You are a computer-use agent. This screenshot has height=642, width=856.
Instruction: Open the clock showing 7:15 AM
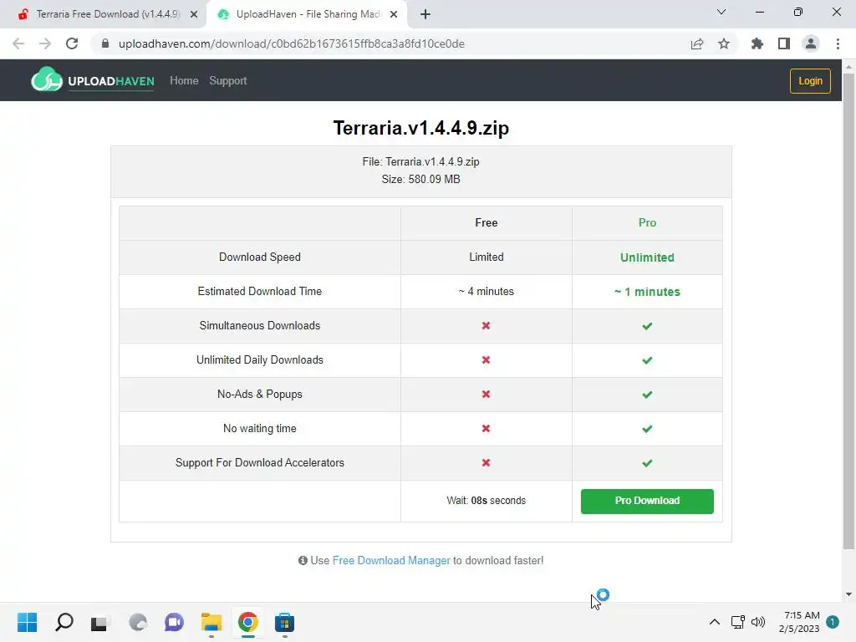pyautogui.click(x=799, y=622)
